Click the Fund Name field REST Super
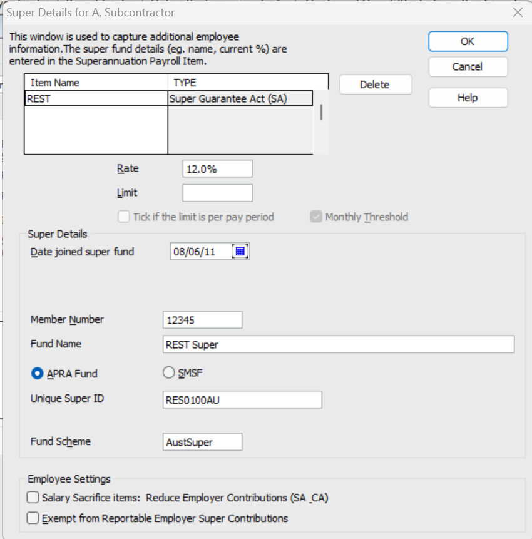The image size is (532, 539). [339, 344]
